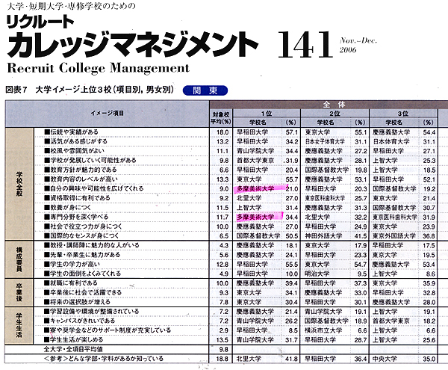Click the '横浜市立大学' cell
The width and height of the screenshot is (448, 370).
pos(323,330)
